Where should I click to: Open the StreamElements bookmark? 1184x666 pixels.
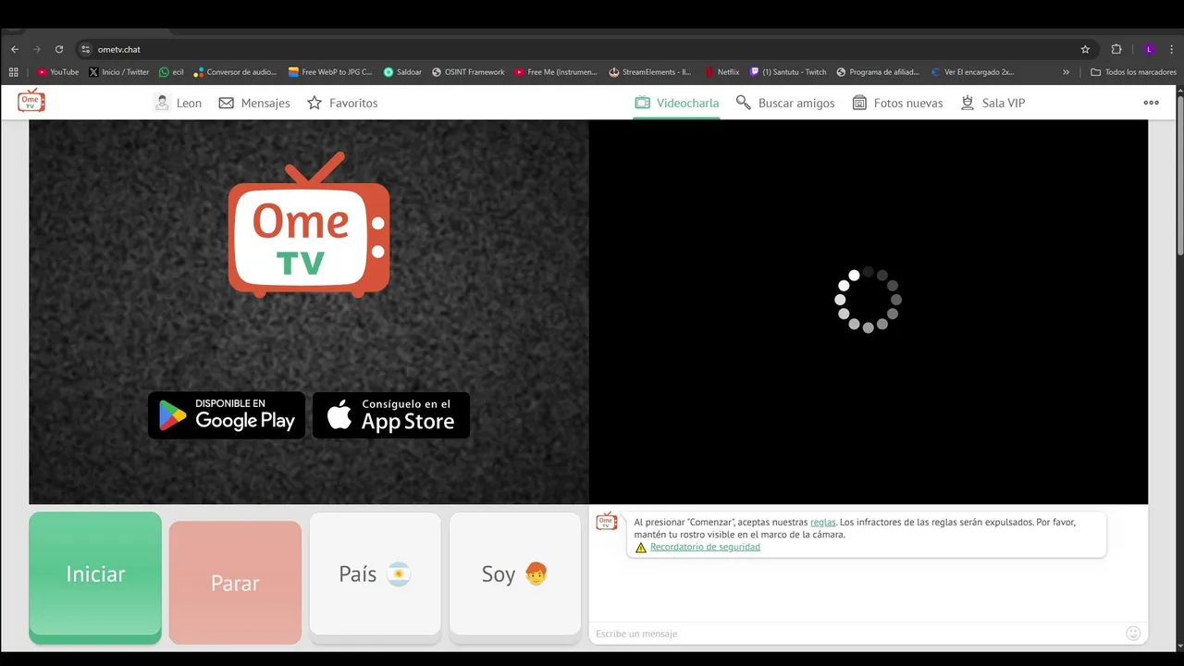pyautogui.click(x=650, y=71)
